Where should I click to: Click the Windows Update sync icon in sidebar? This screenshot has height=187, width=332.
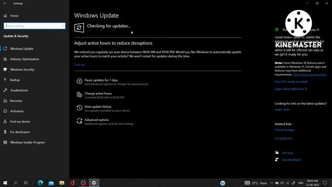5,48
